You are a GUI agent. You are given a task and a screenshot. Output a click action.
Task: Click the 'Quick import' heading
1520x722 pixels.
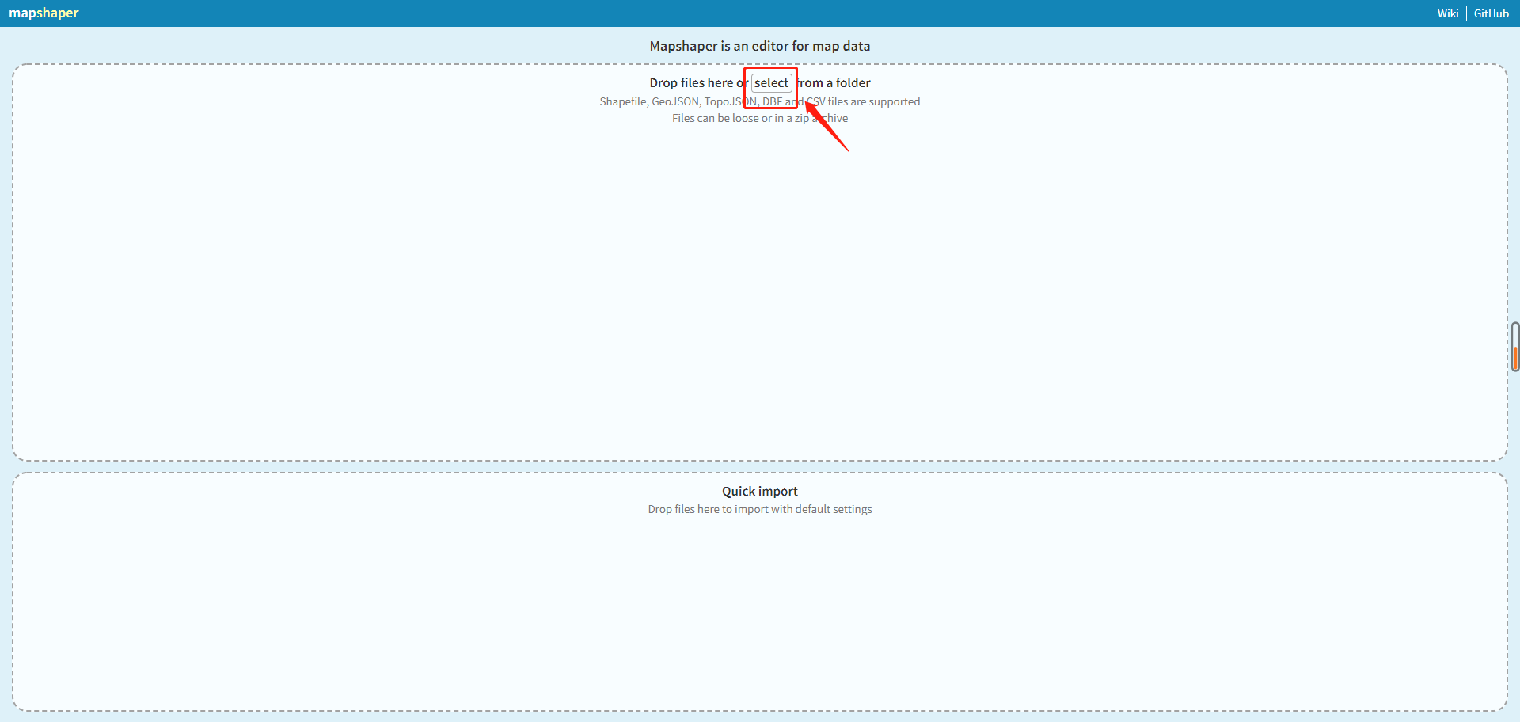[x=759, y=491]
